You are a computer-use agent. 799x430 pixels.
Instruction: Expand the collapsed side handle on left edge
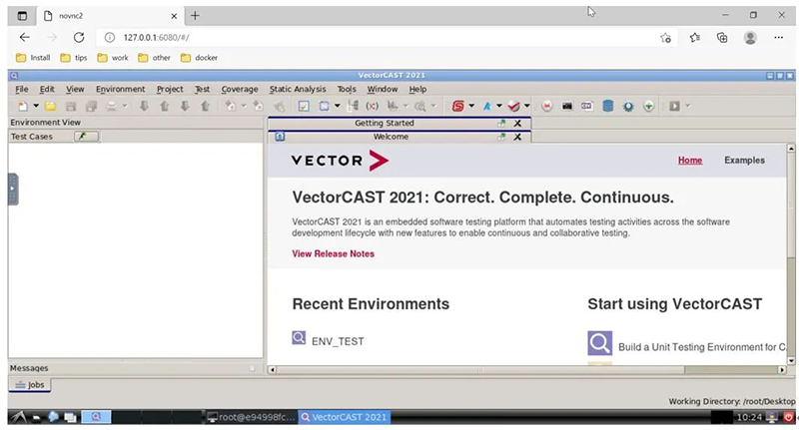point(13,190)
